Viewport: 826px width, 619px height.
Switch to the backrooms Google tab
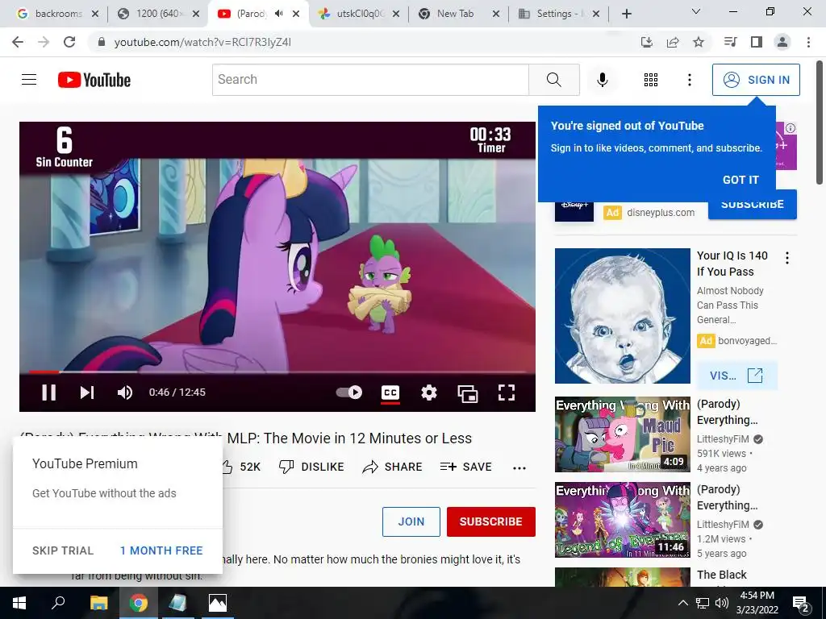coord(57,14)
